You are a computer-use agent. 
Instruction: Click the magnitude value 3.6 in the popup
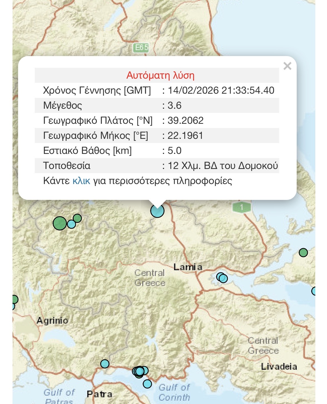click(x=175, y=105)
